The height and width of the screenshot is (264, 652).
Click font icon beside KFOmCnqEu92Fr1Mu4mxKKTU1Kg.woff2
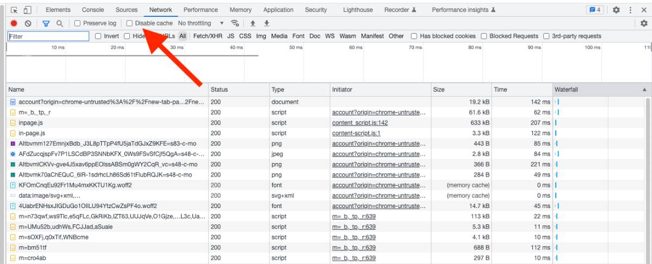click(x=13, y=185)
